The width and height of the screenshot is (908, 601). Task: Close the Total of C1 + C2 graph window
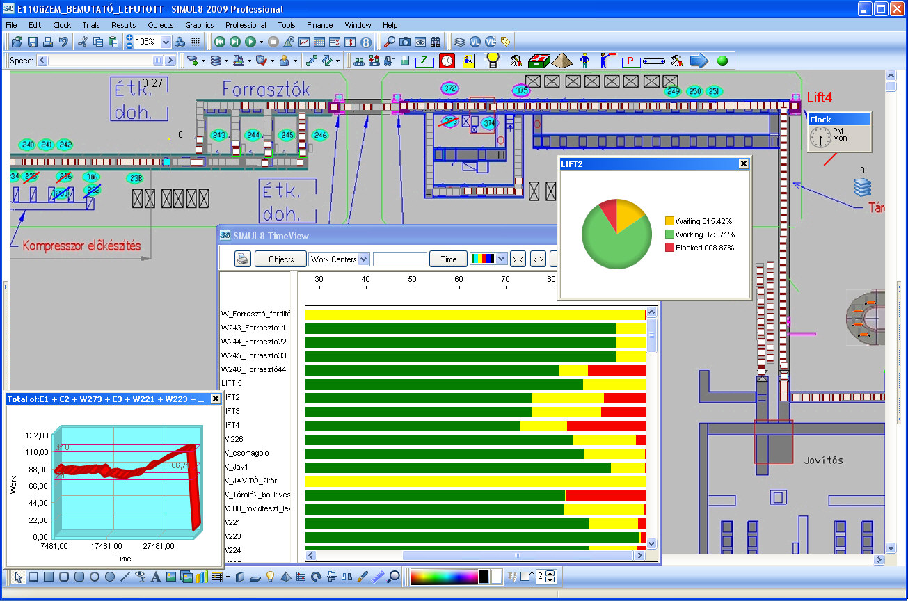[x=215, y=399]
